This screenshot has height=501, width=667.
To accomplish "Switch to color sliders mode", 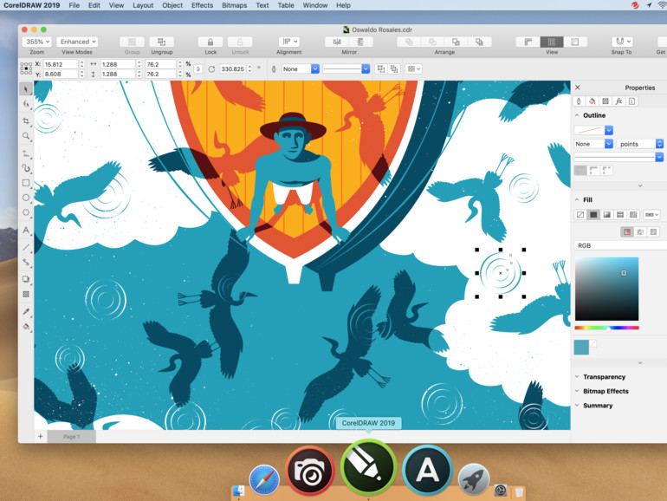I will pyautogui.click(x=640, y=231).
